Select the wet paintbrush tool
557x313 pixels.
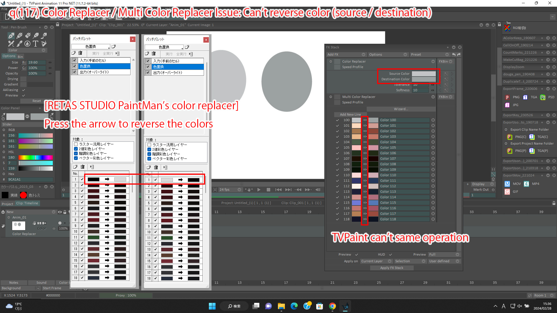19,44
